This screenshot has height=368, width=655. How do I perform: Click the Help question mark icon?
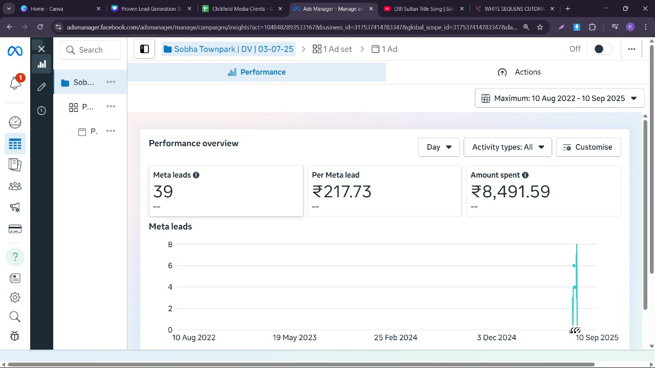pos(15,257)
